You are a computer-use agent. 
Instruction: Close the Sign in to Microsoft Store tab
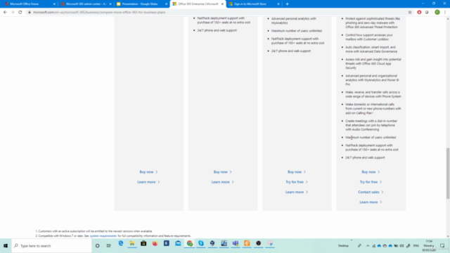point(278,4)
